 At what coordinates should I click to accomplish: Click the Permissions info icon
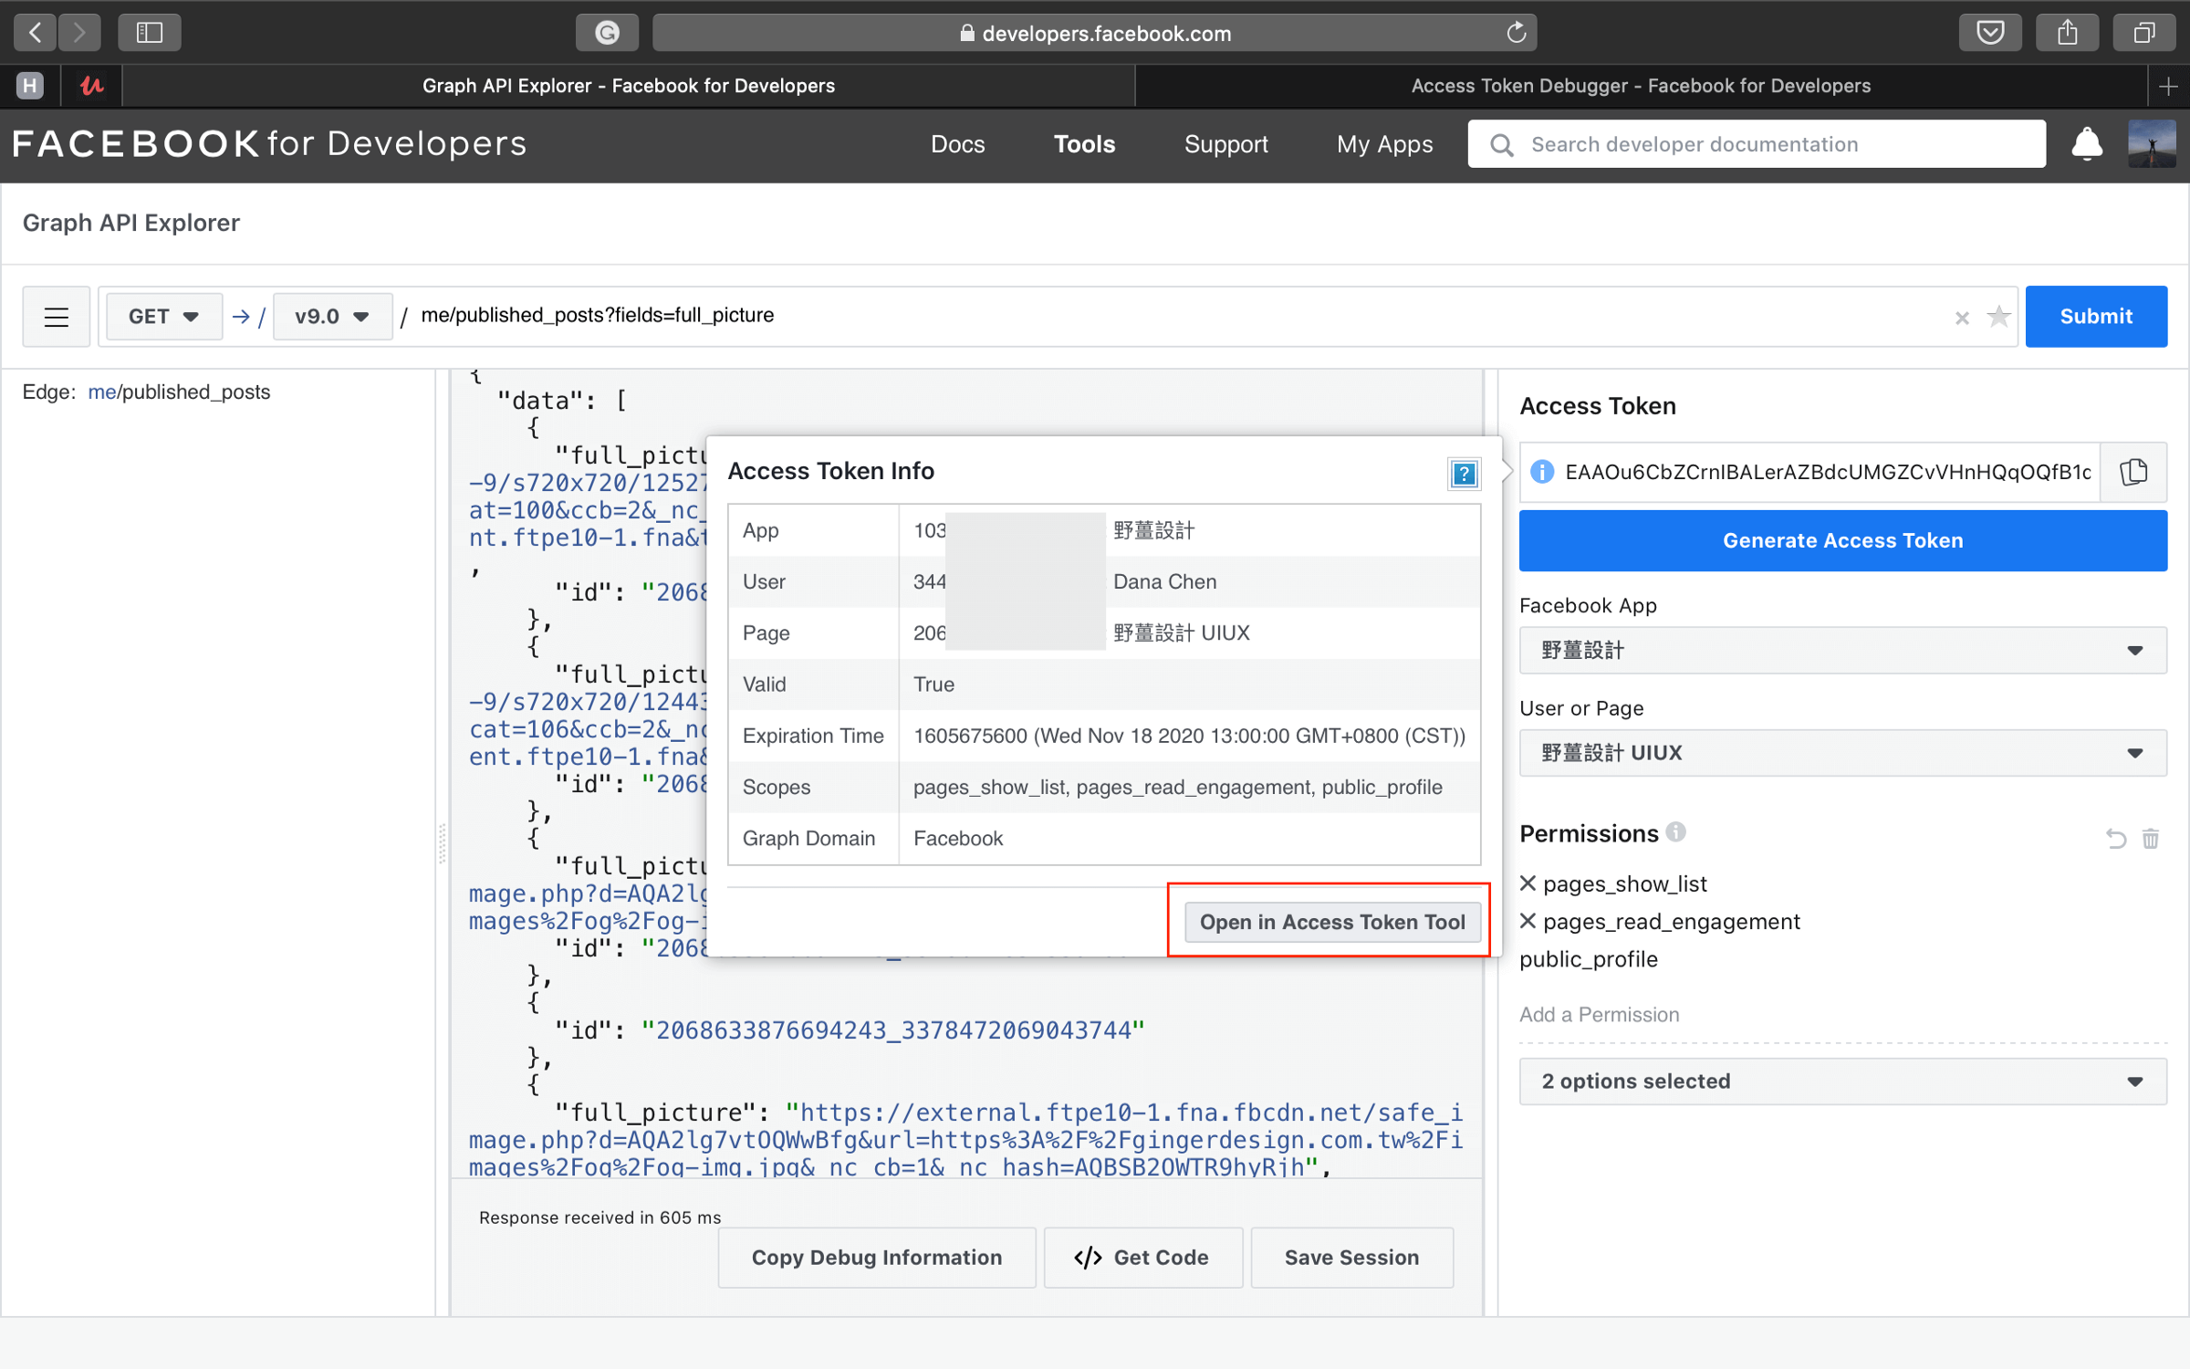(1675, 831)
